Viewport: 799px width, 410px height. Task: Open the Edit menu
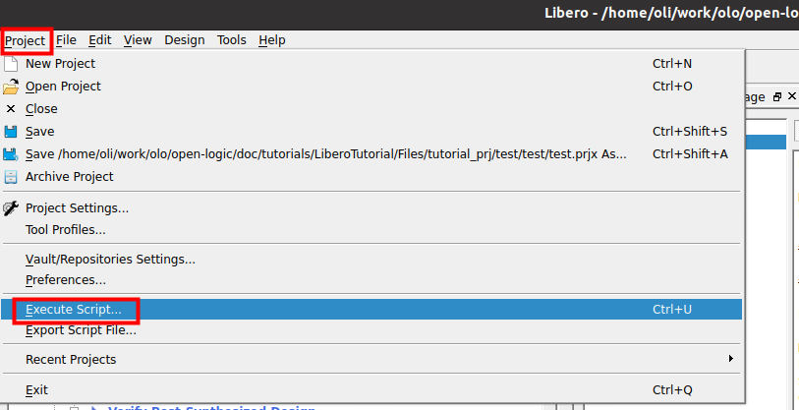point(100,40)
